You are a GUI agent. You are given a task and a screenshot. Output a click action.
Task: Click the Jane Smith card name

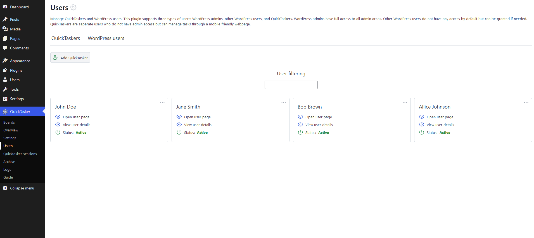coord(188,107)
